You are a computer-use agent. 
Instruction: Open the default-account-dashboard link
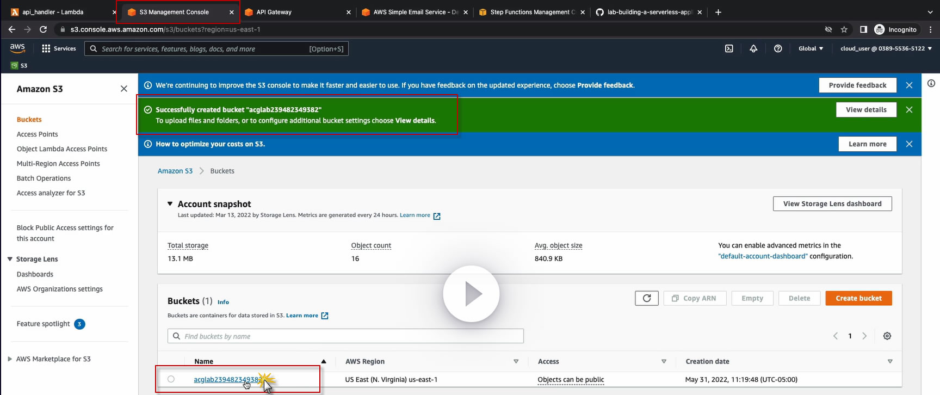763,256
